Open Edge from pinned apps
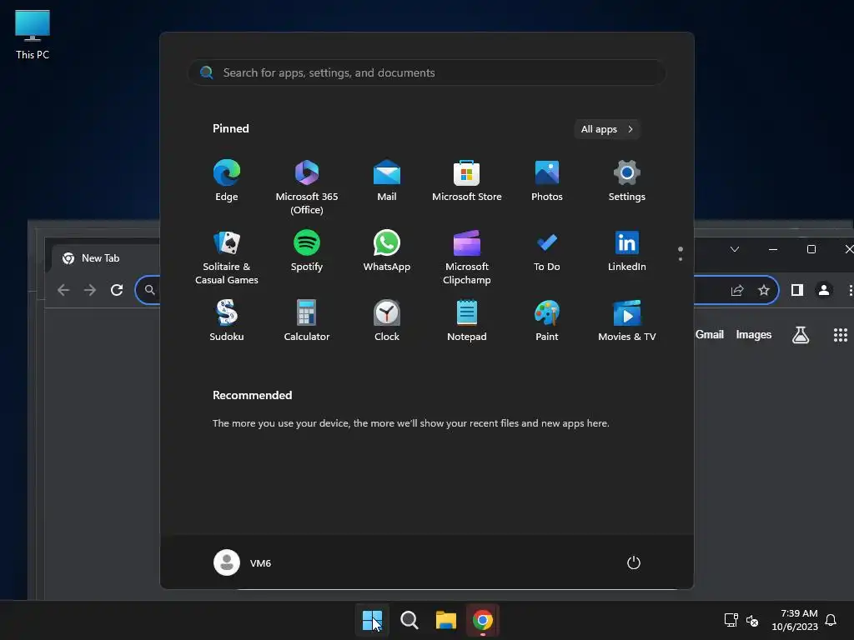854x640 pixels. 227,181
